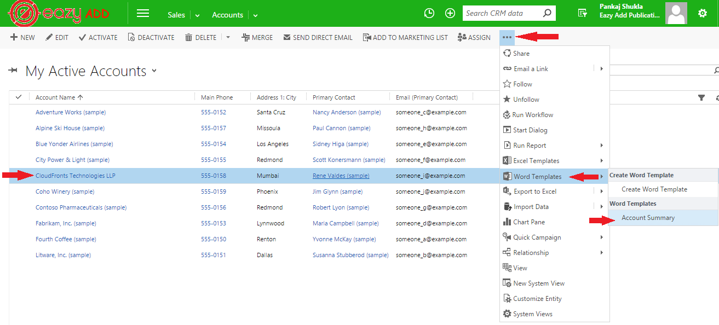
Task: Expand the Sales module dropdown chevron
Action: (x=198, y=15)
